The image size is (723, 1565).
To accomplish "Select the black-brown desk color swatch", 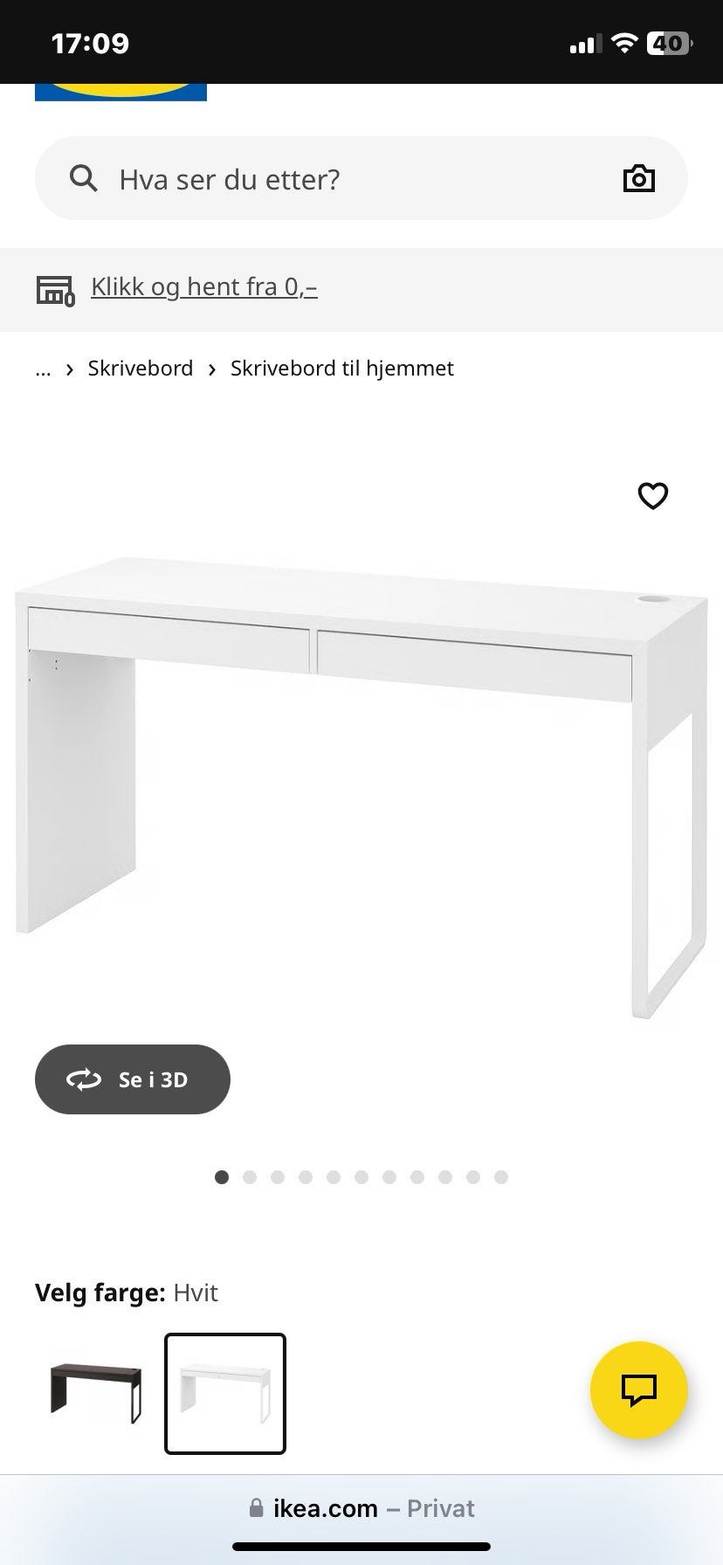I will [96, 1393].
